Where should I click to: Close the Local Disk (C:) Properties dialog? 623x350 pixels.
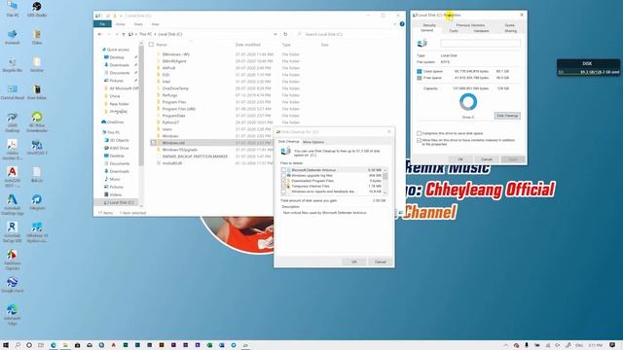click(x=522, y=16)
